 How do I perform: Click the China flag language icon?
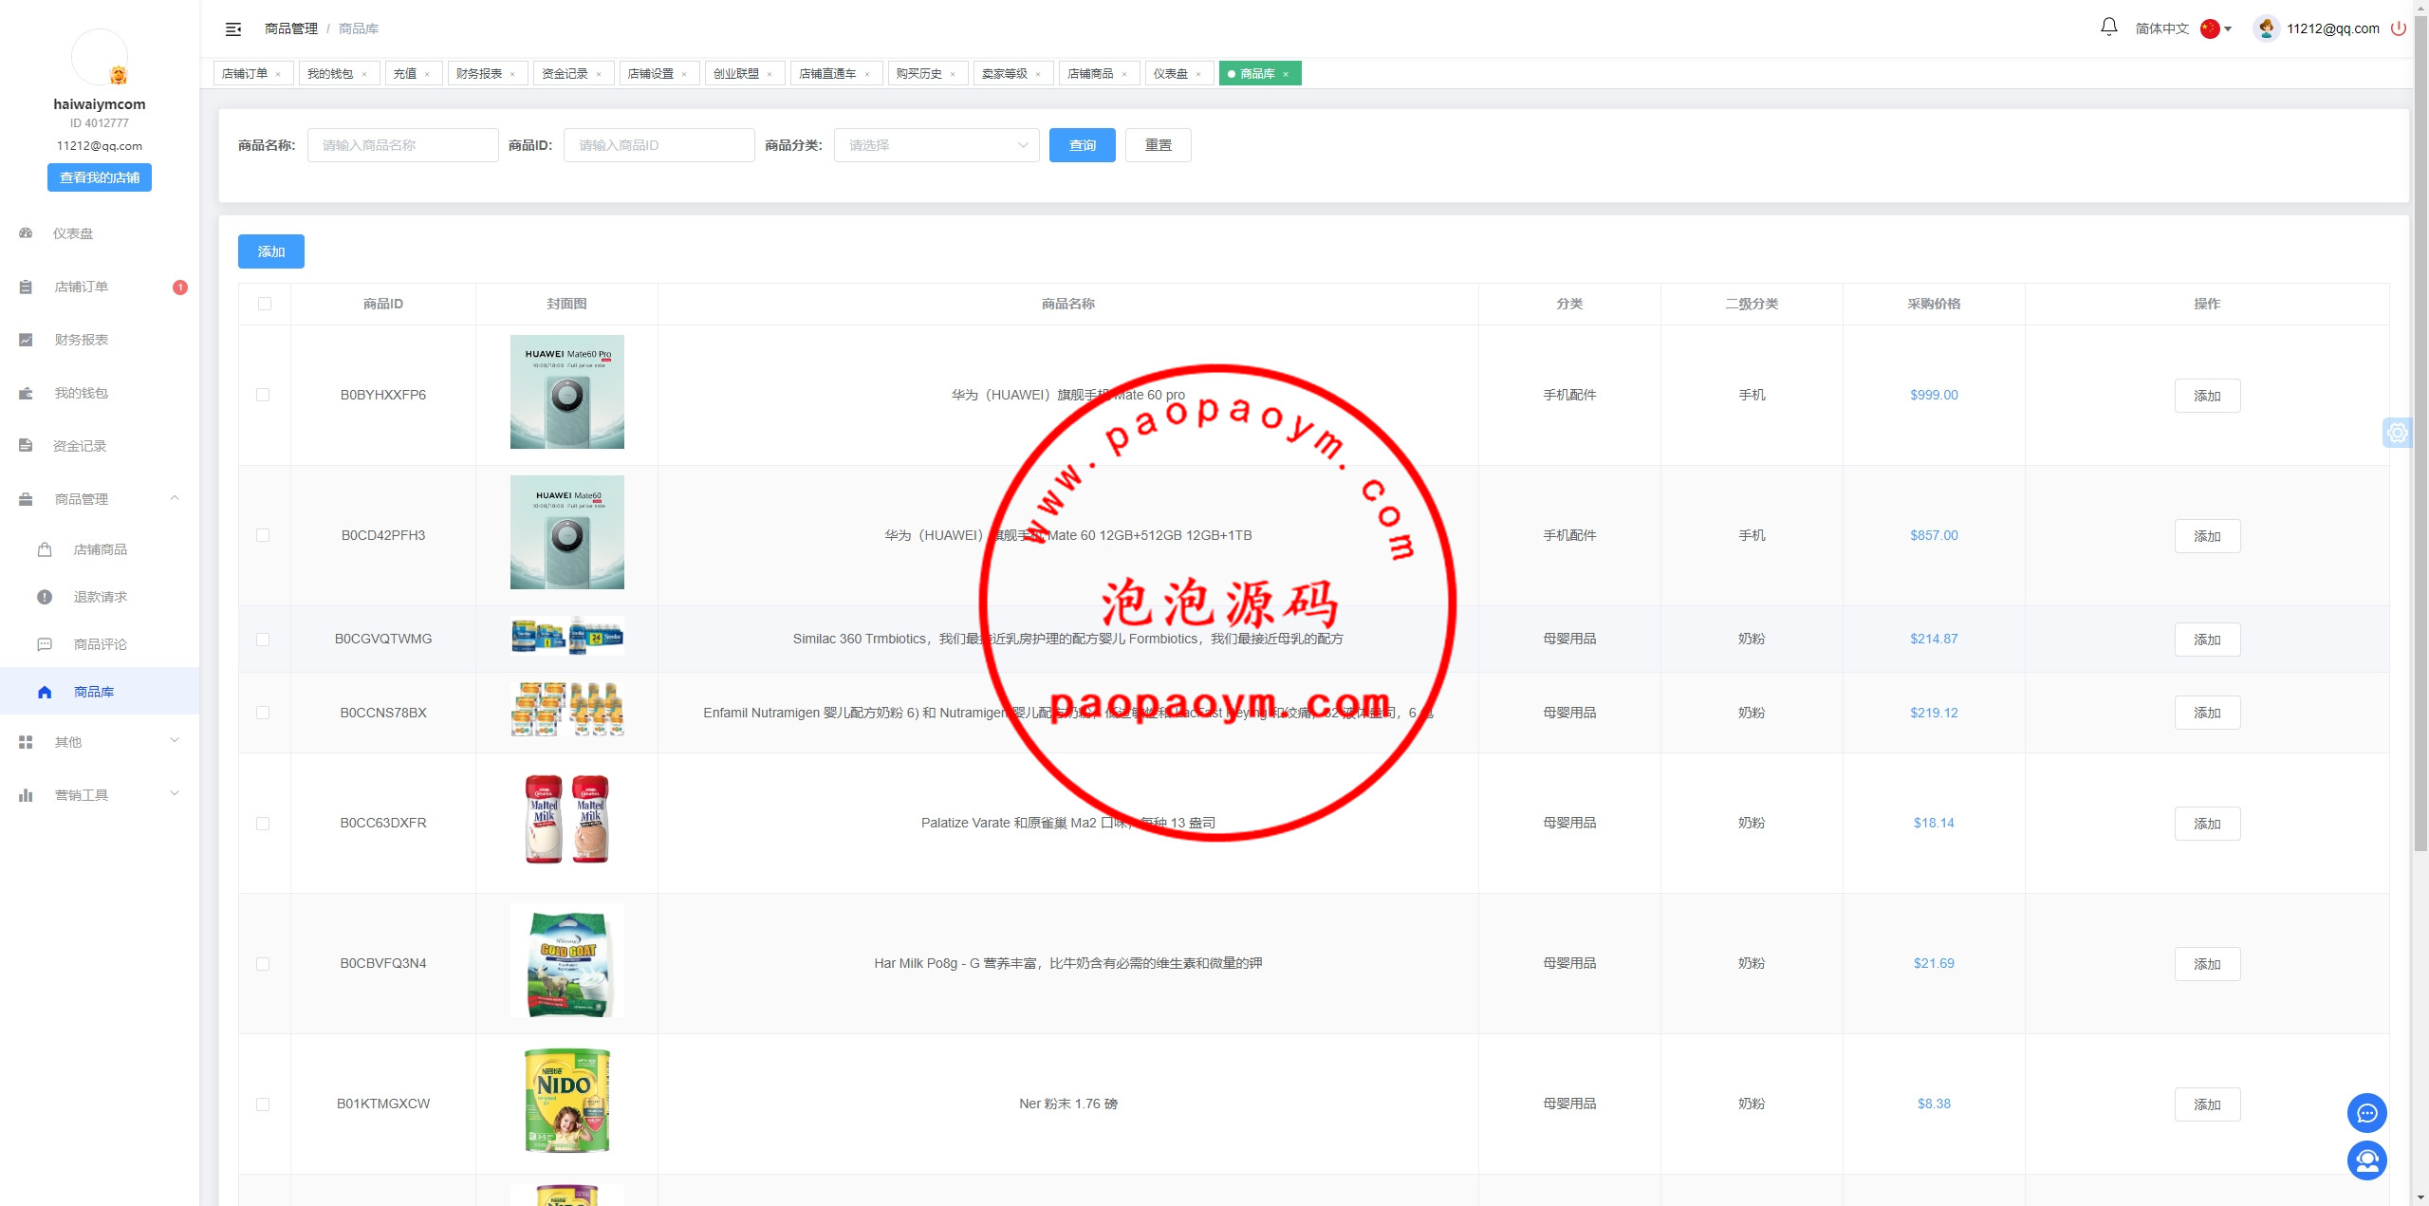2210,28
